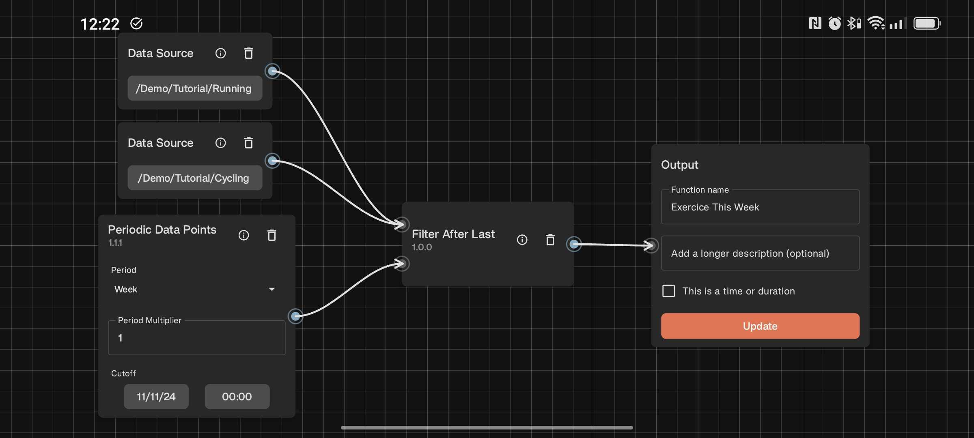
Task: Delete the /Demo/Tutorial/Cycling Data Source node
Action: tap(248, 143)
